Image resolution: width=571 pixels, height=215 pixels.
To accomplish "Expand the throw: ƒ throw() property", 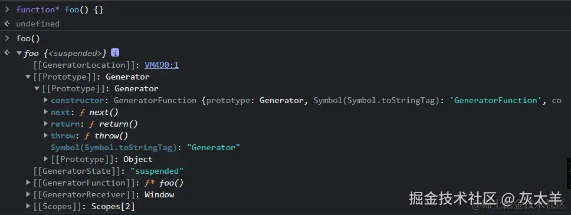I will pos(45,135).
